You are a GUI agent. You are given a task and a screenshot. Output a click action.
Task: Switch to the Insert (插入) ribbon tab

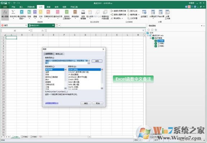(21, 7)
